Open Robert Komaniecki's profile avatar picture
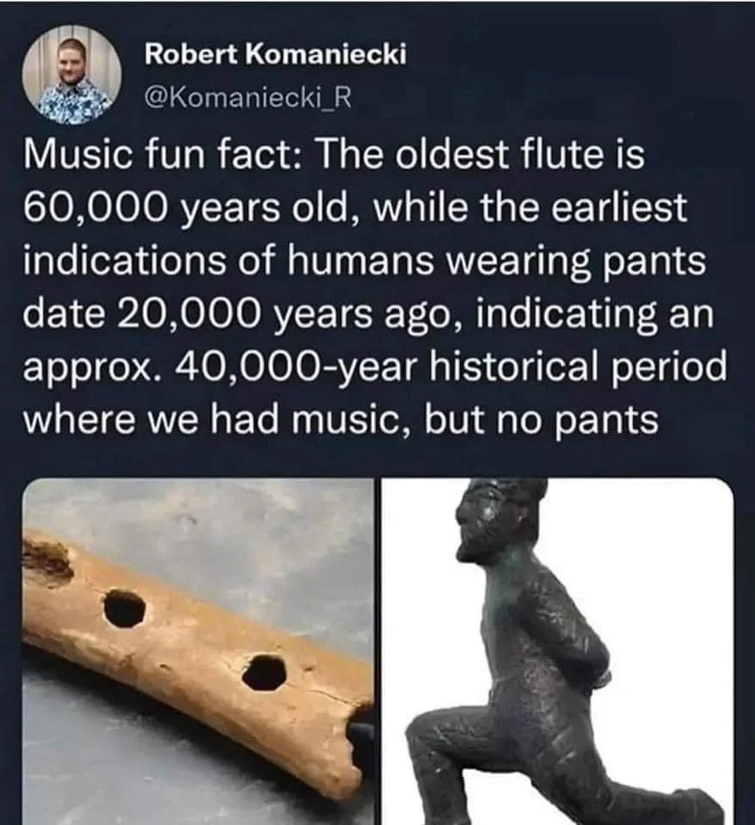 tap(74, 75)
